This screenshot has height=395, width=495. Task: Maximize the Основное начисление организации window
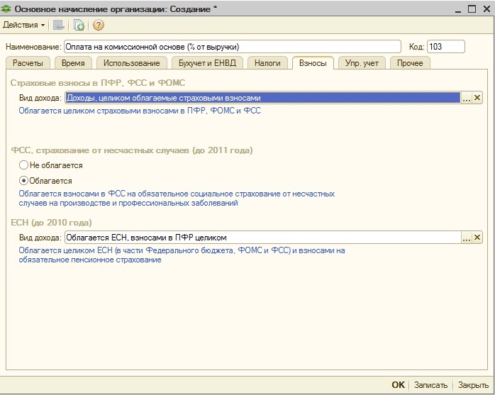pyautogui.click(x=472, y=9)
